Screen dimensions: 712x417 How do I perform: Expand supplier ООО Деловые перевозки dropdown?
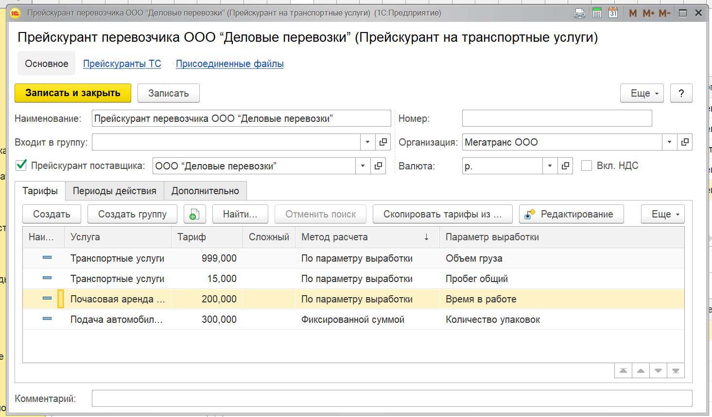coord(363,166)
